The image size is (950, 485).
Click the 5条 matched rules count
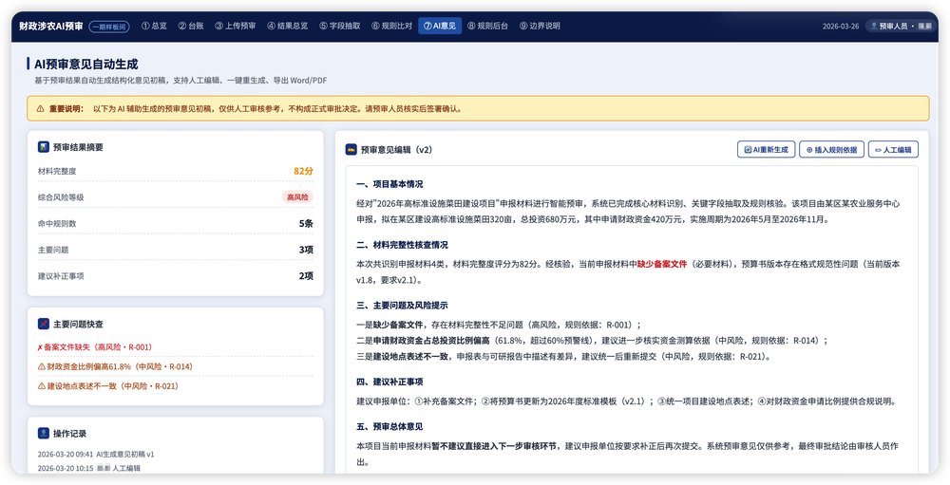click(306, 223)
